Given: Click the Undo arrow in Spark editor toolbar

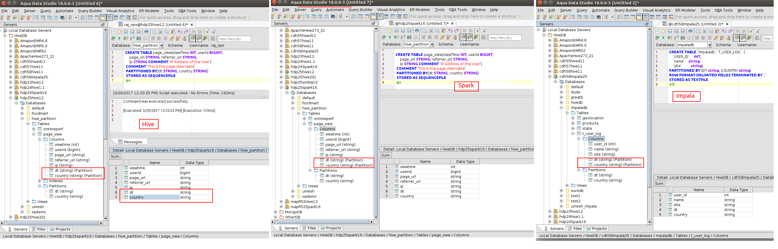Looking at the screenshot, I should (x=450, y=31).
